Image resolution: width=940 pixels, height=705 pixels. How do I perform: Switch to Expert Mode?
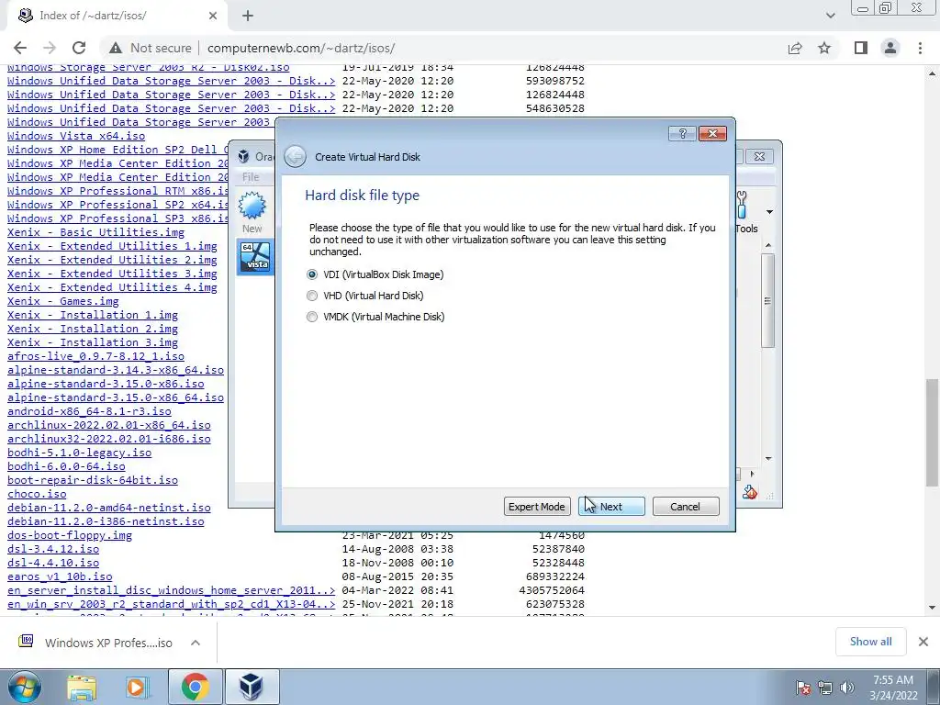pyautogui.click(x=536, y=507)
